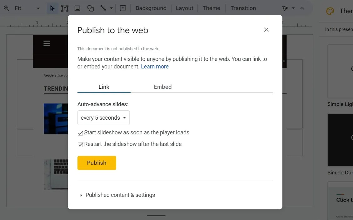Open the Transition menu
353x220 pixels.
tap(243, 8)
